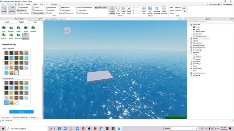Expand the Baseplate node
The width and height of the screenshot is (234, 131).
tap(191, 34)
